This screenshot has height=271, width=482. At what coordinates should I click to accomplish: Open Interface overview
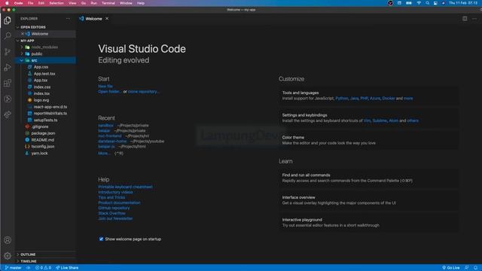tap(369, 200)
